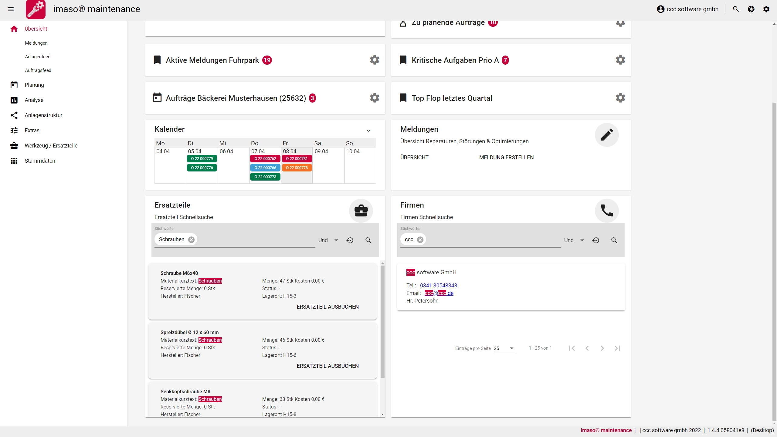Click MELDUNG ERSTELLEN button
Screen dimensions: 777x437
(506, 158)
